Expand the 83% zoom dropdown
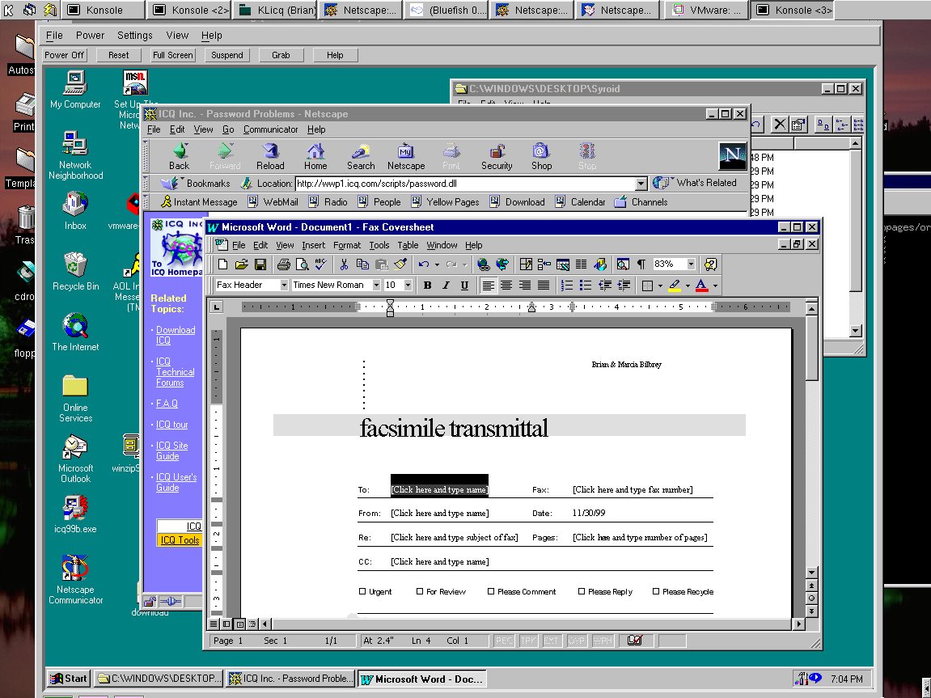The width and height of the screenshot is (931, 698). tap(691, 264)
